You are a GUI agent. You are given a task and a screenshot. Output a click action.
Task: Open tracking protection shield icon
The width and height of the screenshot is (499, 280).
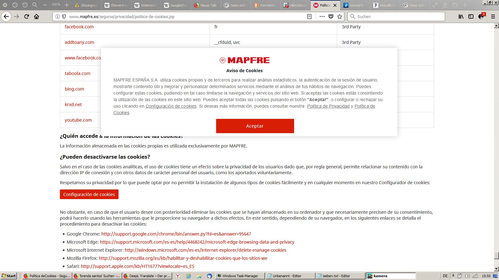64,16
